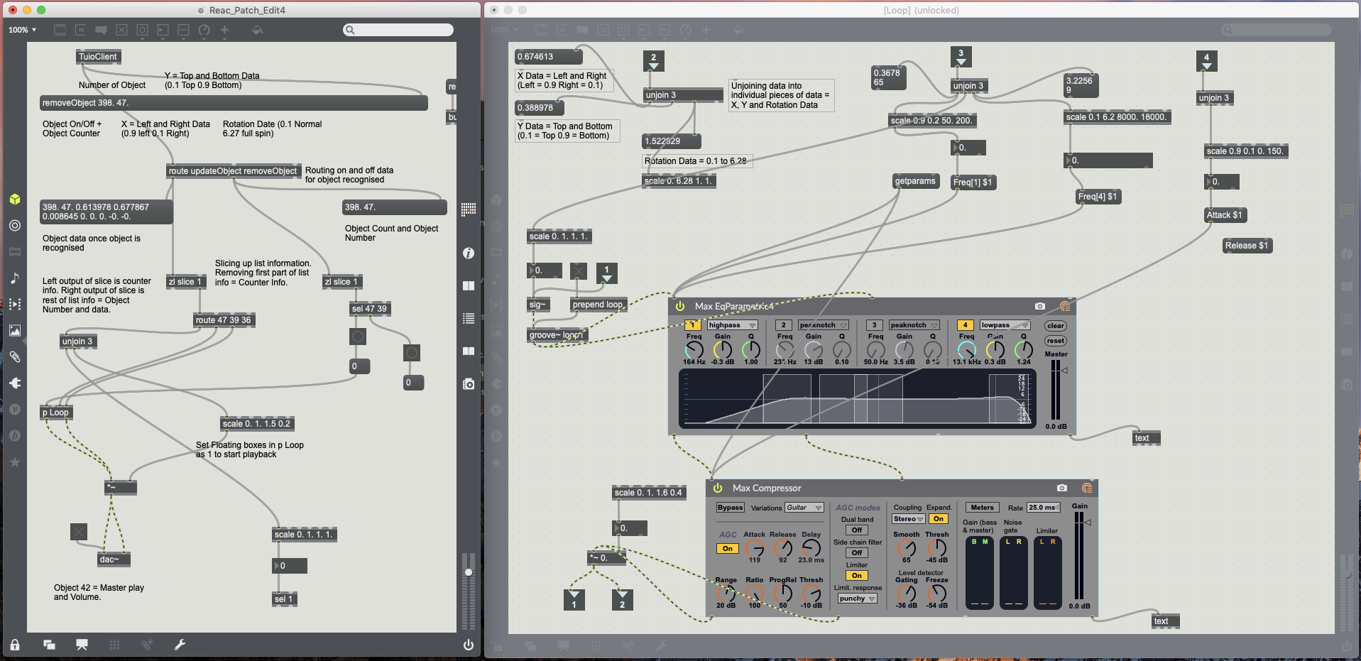Open the Variations Guitar dropdown
The height and width of the screenshot is (661, 1361).
point(804,508)
